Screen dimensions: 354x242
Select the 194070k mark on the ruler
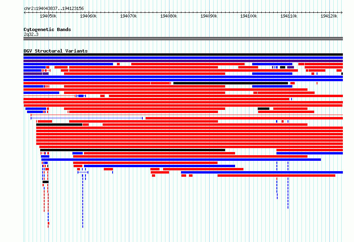coord(128,16)
